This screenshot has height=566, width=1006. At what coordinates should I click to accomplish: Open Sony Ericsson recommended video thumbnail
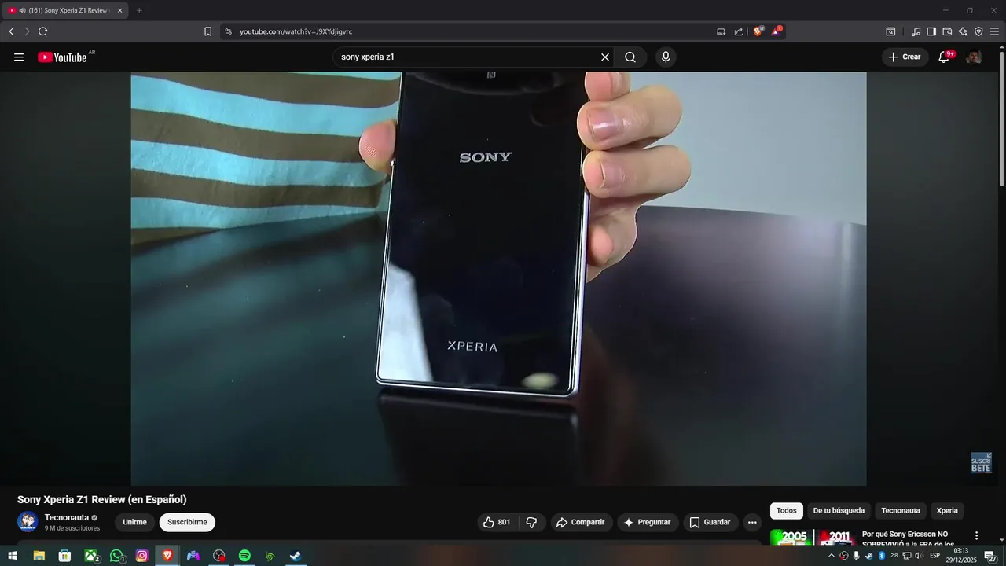pos(812,538)
